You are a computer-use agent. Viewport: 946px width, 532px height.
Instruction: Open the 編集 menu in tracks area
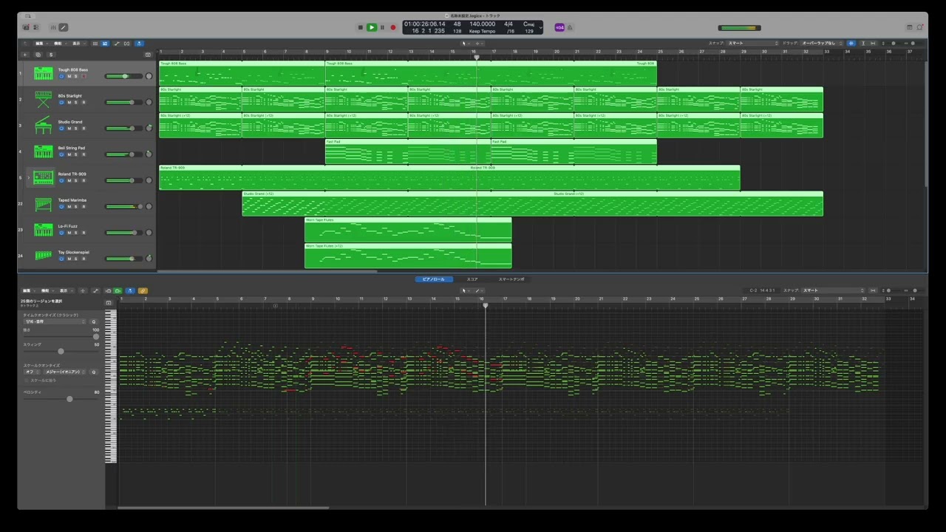(41, 43)
